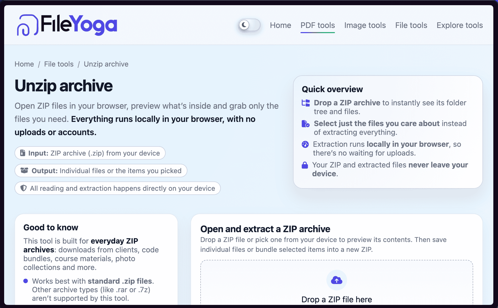The width and height of the screenshot is (498, 308).
Task: Open Image tools menu
Action: point(365,25)
